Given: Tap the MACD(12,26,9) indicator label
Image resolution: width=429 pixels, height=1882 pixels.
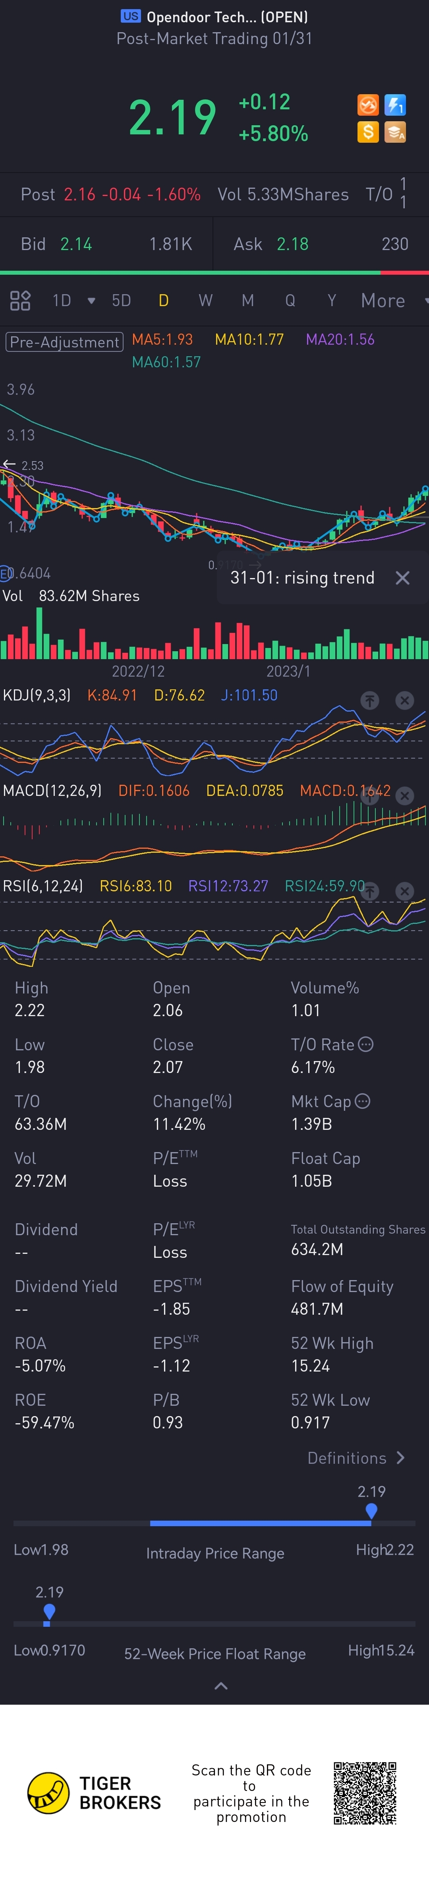Looking at the screenshot, I should point(52,790).
